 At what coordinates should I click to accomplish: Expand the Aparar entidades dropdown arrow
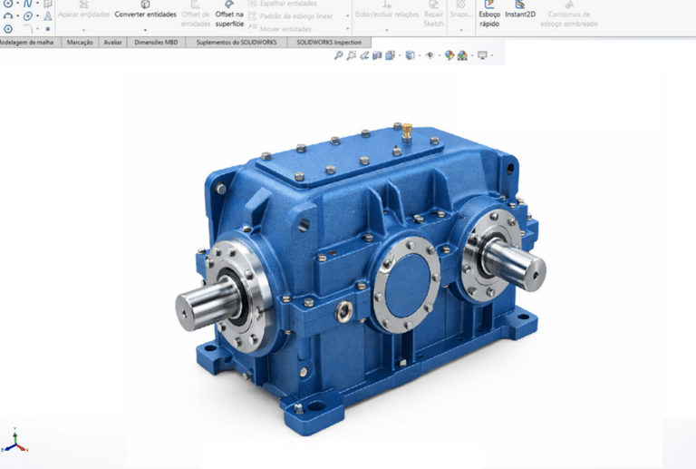83,30
